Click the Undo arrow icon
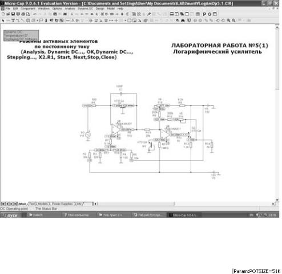This screenshot has height=274, width=282. 35,14
